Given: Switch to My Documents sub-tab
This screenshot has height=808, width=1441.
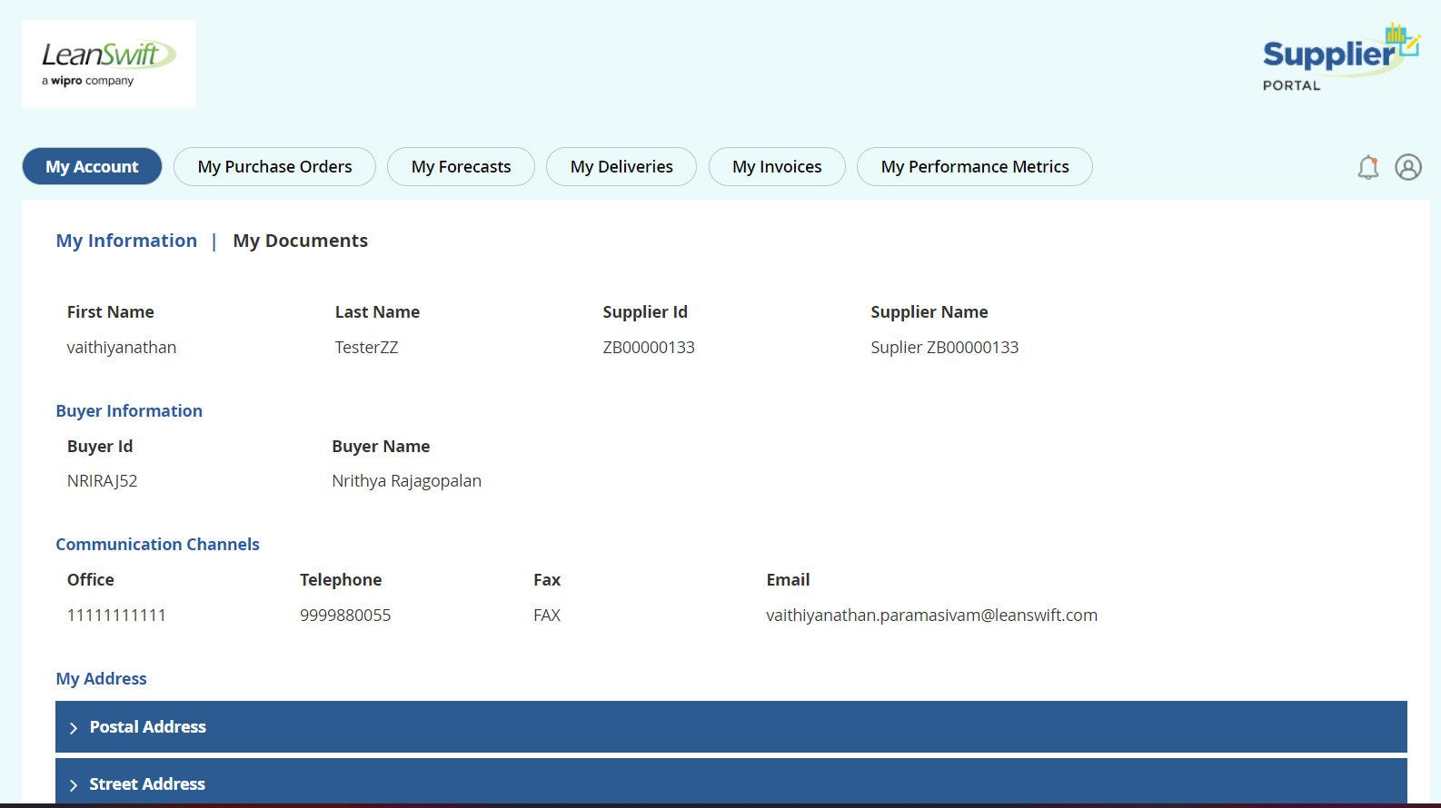Looking at the screenshot, I should [301, 241].
